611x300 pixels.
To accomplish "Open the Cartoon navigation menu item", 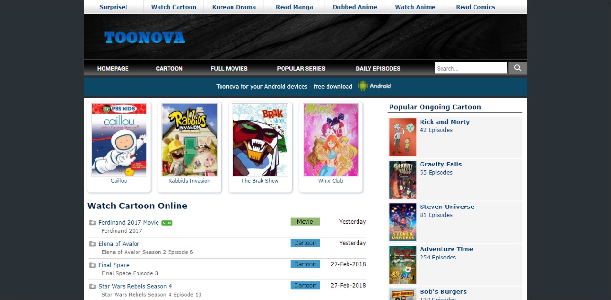I will pos(169,69).
